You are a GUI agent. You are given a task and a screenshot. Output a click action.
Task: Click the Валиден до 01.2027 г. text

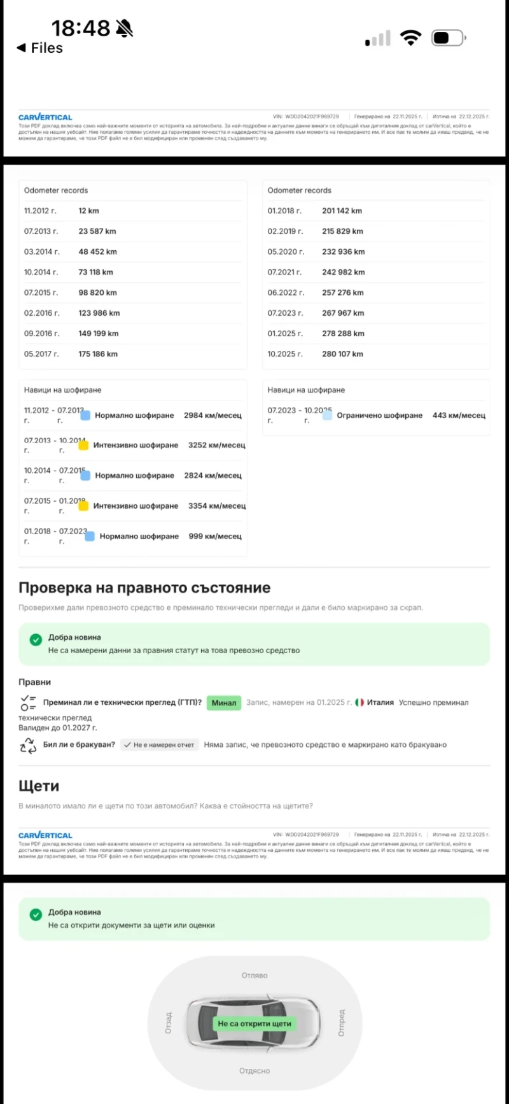point(58,728)
